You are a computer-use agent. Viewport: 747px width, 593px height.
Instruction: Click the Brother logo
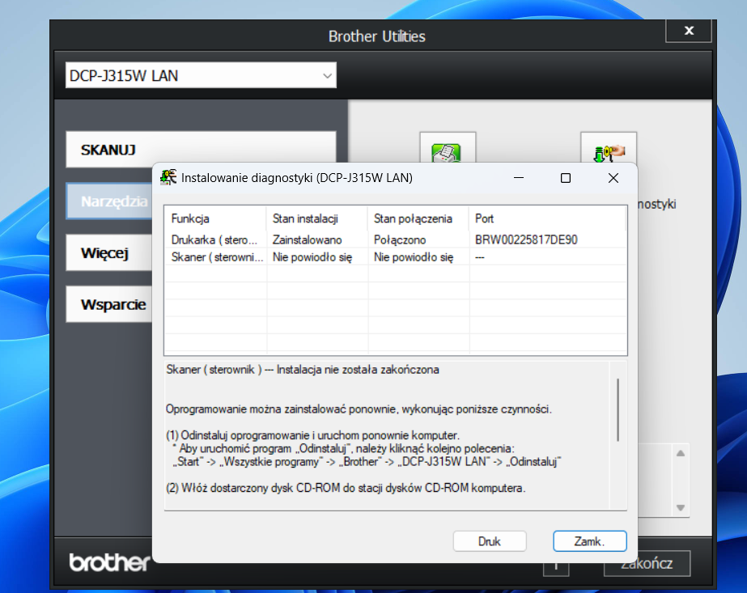point(109,562)
